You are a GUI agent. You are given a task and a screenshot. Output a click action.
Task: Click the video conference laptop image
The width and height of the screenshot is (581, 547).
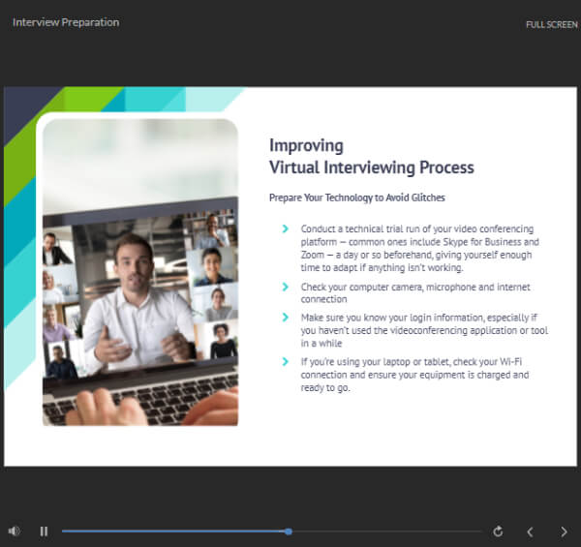pyautogui.click(x=140, y=272)
